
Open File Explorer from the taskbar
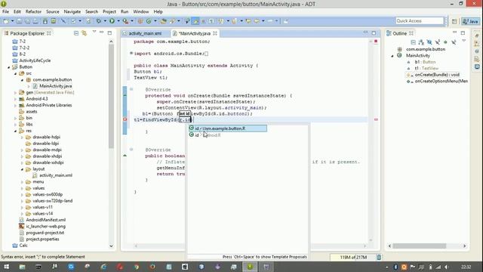pyautogui.click(x=22, y=267)
